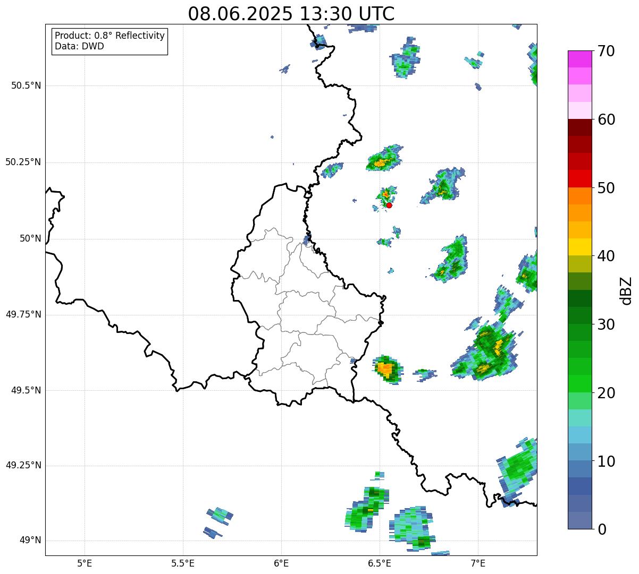This screenshot has width=639, height=574.
Task: Click the Product: 0.8° Reflectivity label
Action: (x=110, y=36)
